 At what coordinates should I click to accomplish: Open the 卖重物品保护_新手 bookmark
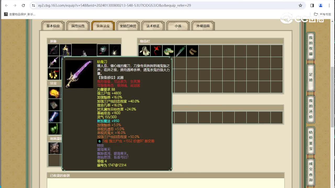(x=20, y=14)
